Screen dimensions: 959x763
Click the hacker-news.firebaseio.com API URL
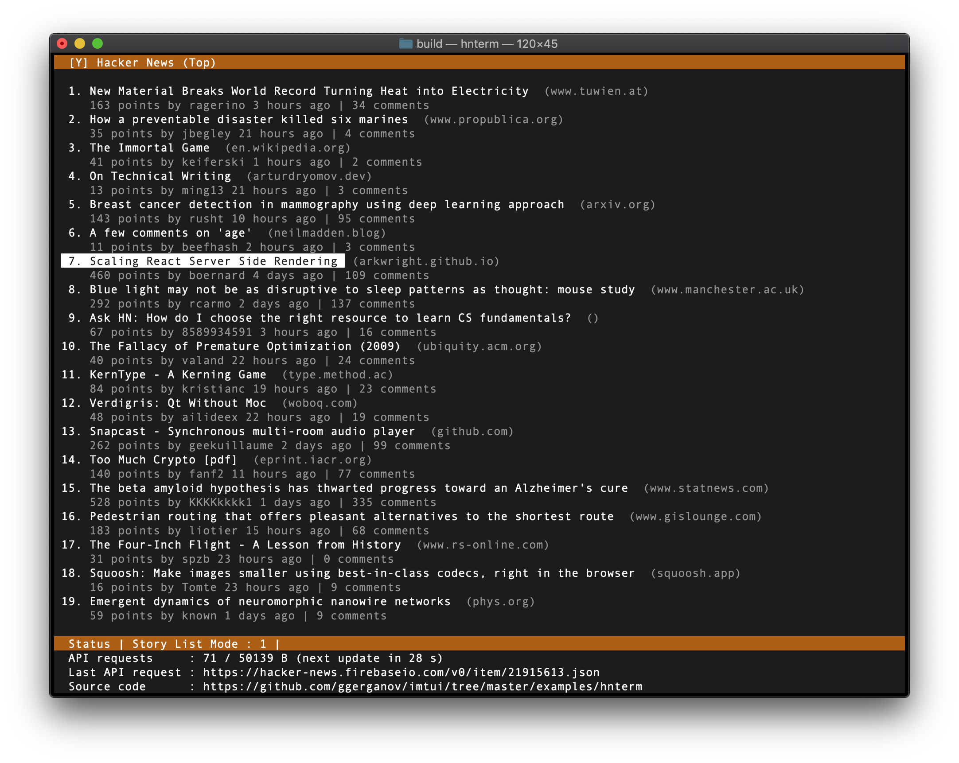coord(401,673)
